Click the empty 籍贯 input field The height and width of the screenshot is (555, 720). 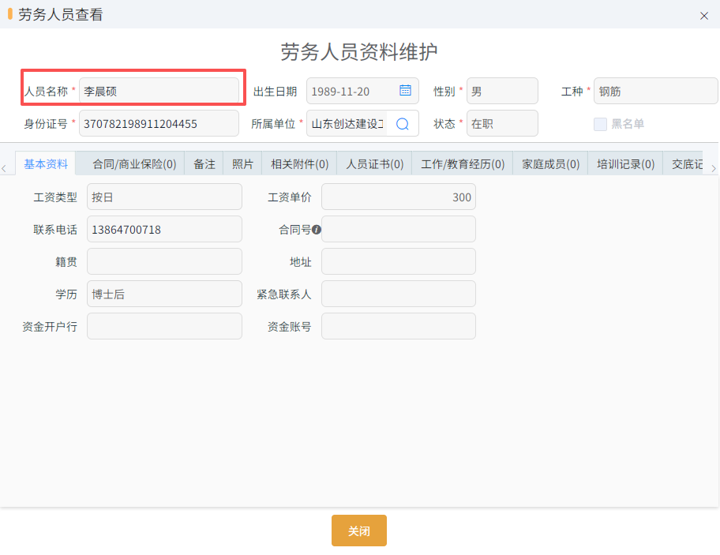point(164,261)
